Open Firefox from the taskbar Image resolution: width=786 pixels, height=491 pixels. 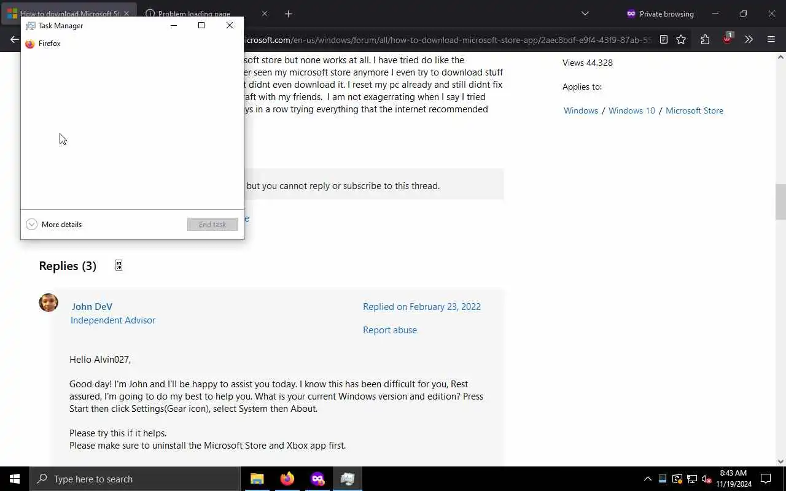[x=287, y=479]
